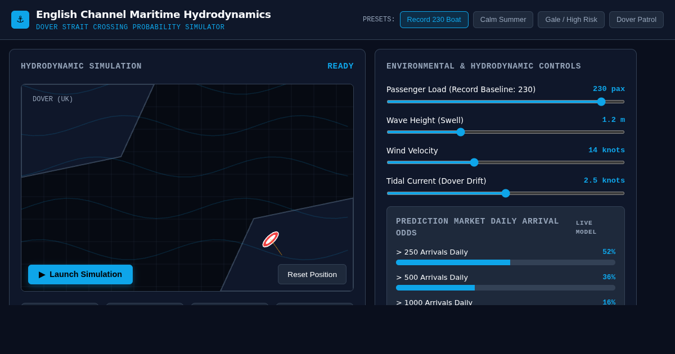The image size is (675, 354).
Task: Click the '2.5 knots' tidal current value
Action: point(604,181)
